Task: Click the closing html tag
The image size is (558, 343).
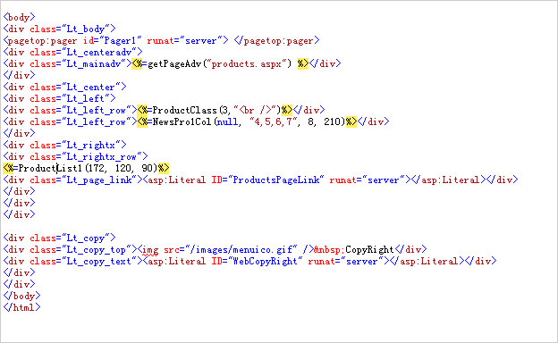Action: pos(21,307)
